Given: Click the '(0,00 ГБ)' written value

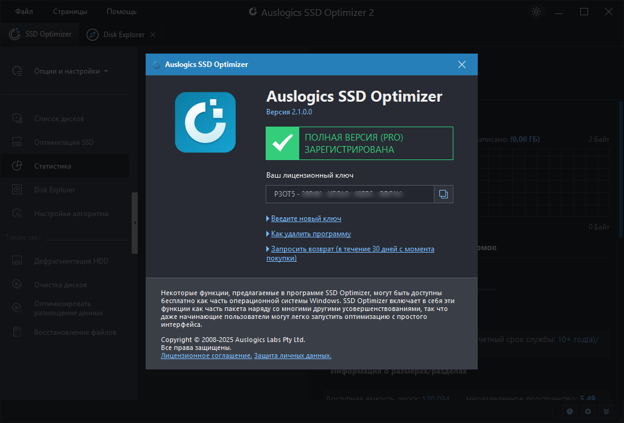Looking at the screenshot, I should [x=525, y=139].
